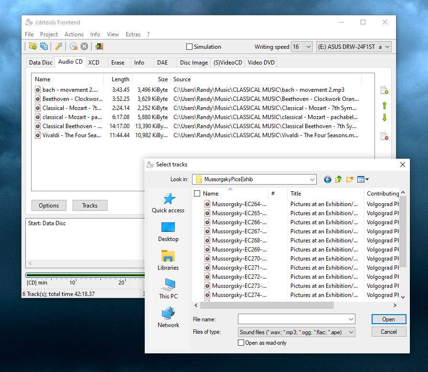Click the abort (gray X) toolbar icon
The image size is (428, 372).
(85, 46)
